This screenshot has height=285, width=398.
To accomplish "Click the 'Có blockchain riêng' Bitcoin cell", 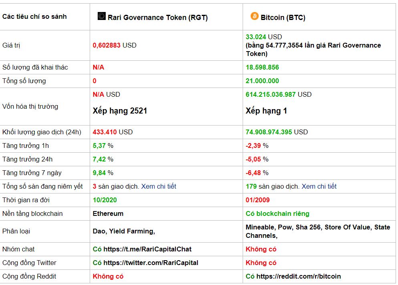I will pyautogui.click(x=277, y=213).
